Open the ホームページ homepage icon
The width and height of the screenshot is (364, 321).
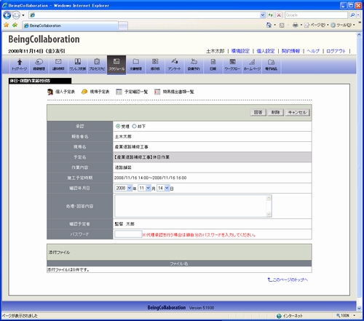pyautogui.click(x=252, y=65)
